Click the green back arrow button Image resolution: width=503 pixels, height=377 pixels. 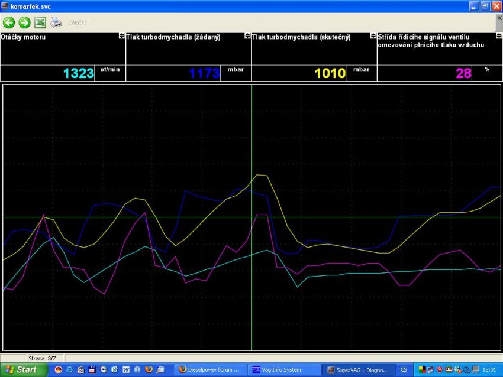pos(9,22)
